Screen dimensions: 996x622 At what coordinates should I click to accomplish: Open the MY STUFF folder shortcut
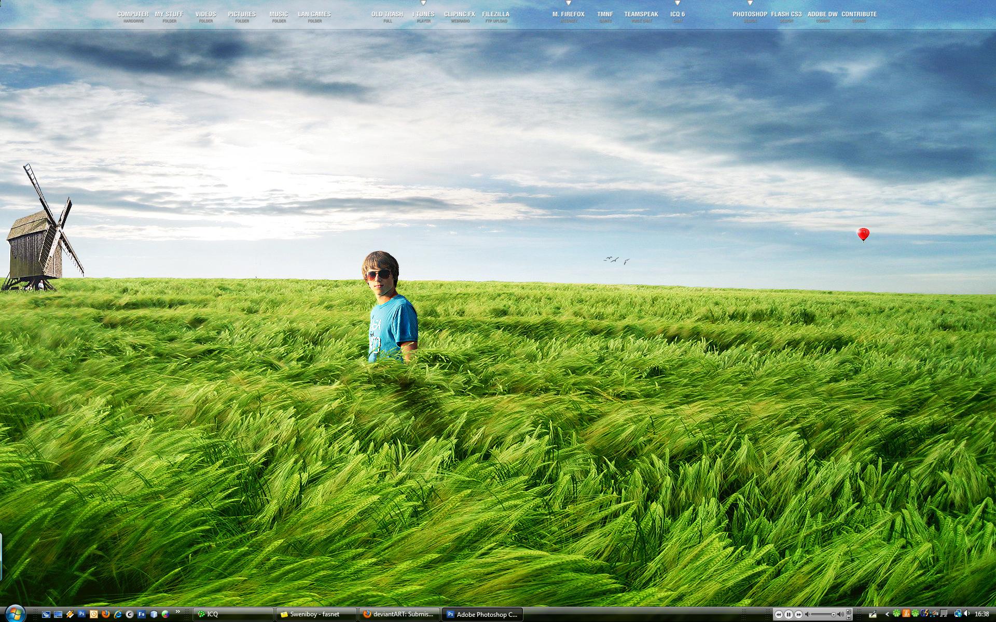click(169, 17)
